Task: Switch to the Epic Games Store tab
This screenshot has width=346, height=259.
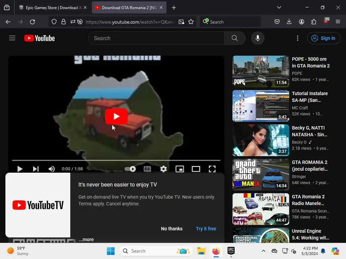Action: (x=52, y=8)
